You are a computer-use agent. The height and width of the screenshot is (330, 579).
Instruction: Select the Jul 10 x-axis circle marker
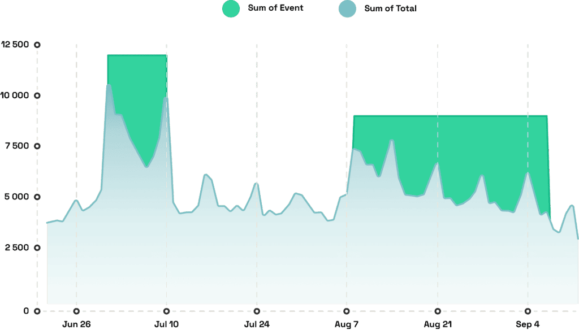[166, 310]
